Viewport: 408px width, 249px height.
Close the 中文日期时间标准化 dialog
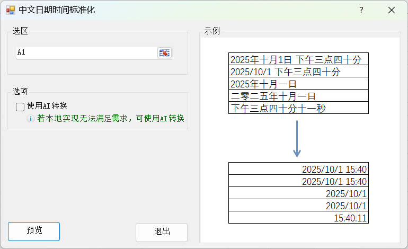tap(392, 10)
